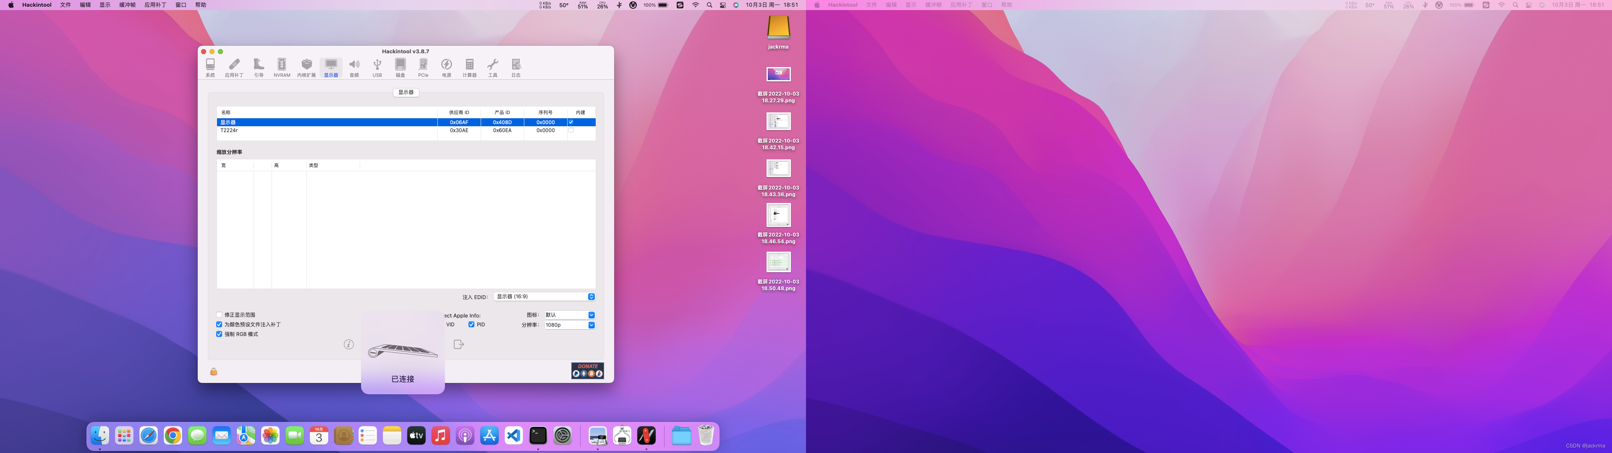
Task: Select the 显示器 segmented tab button
Action: (x=406, y=92)
